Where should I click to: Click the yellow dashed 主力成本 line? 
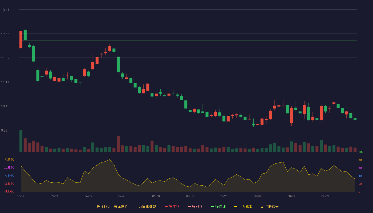189,57
